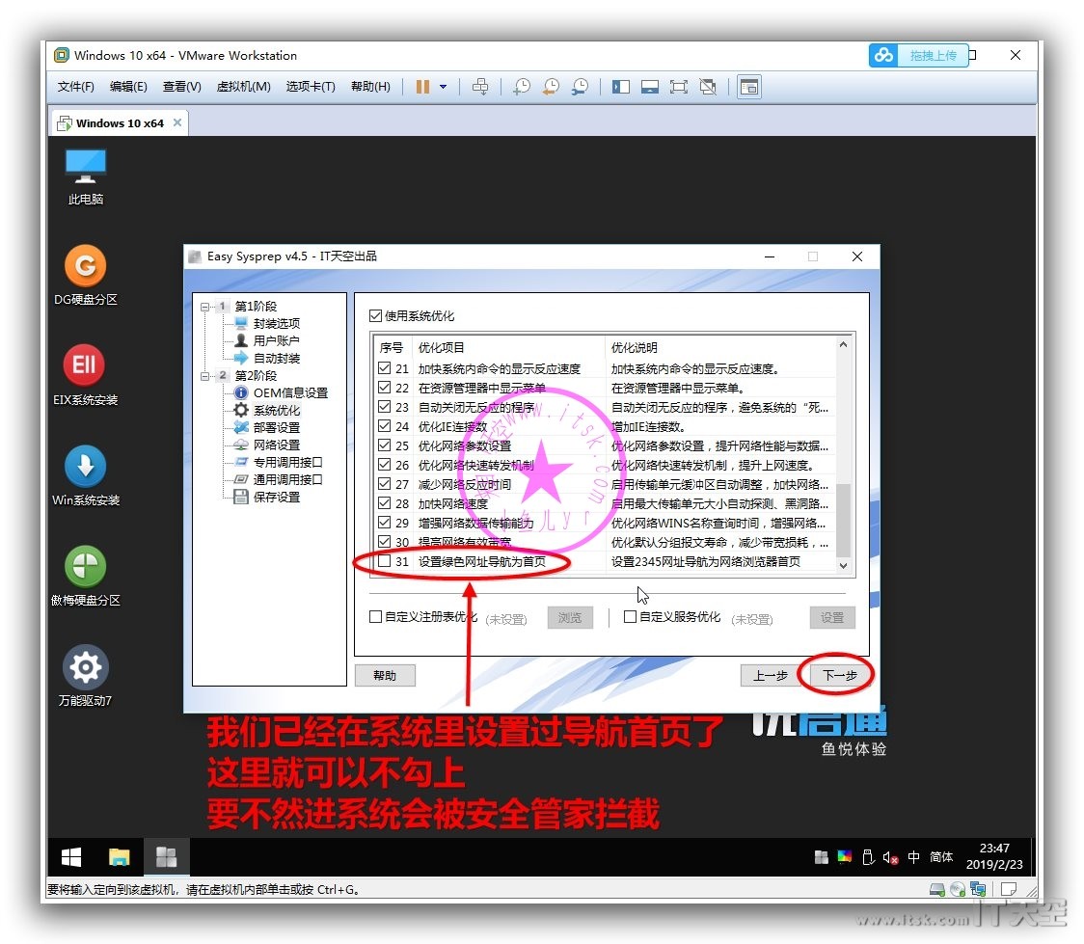
Task: Click the network adapter icon in VMware status bar
Action: tap(978, 889)
